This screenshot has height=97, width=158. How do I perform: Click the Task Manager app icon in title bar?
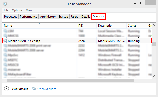(x=5, y=4)
